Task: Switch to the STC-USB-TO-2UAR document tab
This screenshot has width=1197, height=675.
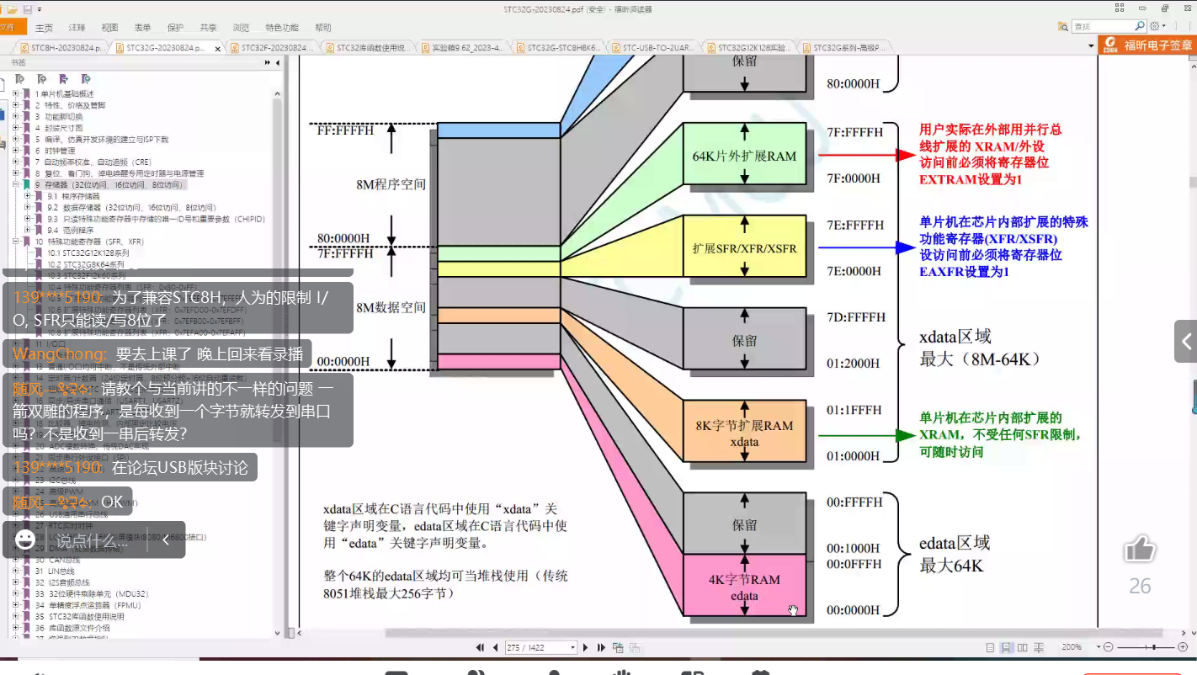Action: click(653, 48)
